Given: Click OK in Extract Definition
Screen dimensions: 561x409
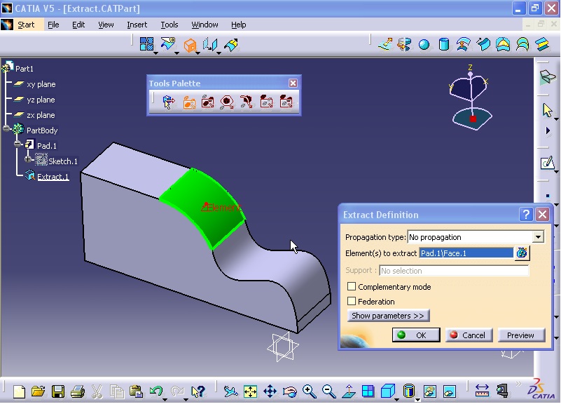Looking at the screenshot, I should point(416,335).
